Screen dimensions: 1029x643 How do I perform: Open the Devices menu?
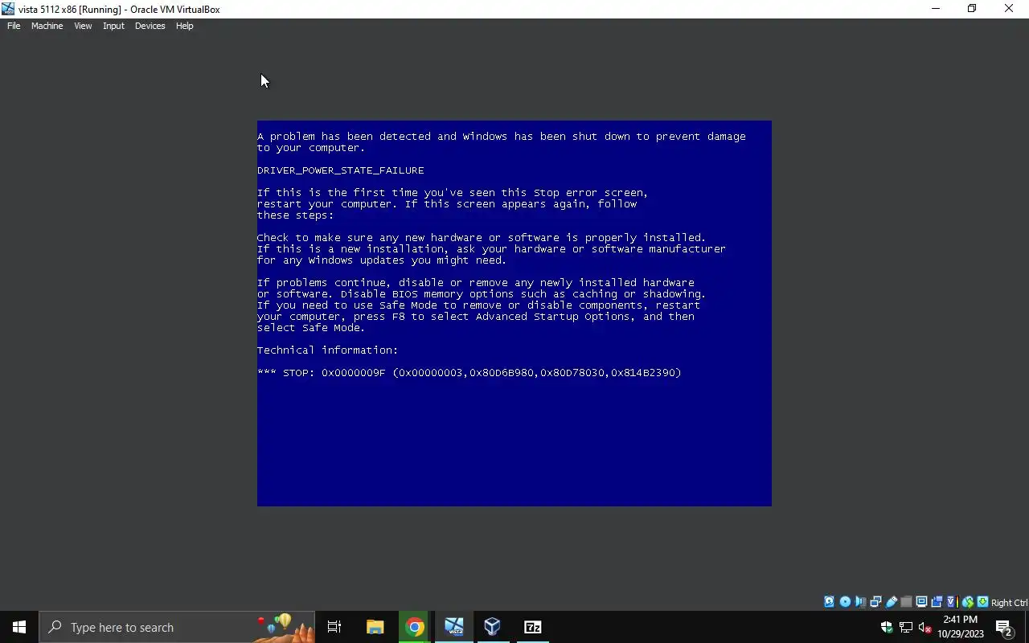[x=150, y=26]
